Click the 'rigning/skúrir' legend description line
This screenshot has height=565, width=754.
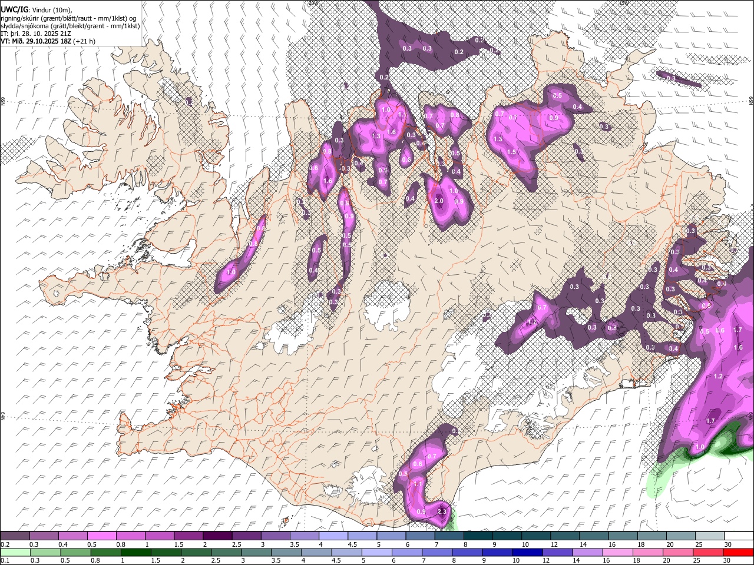(x=68, y=18)
